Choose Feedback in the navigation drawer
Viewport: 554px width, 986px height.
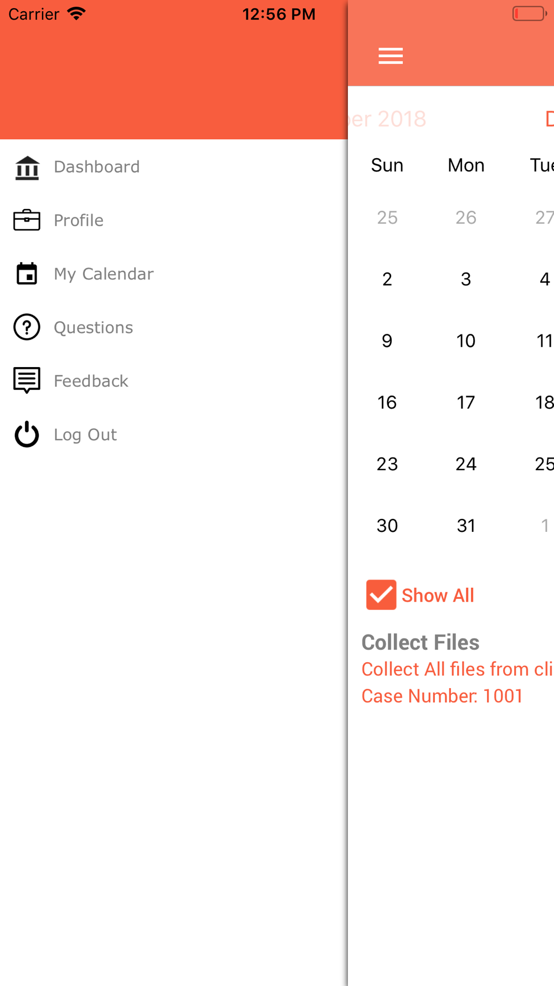point(91,381)
